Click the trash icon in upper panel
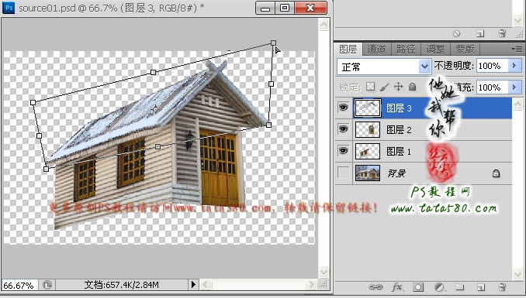This screenshot has height=298, width=526. tap(502, 33)
